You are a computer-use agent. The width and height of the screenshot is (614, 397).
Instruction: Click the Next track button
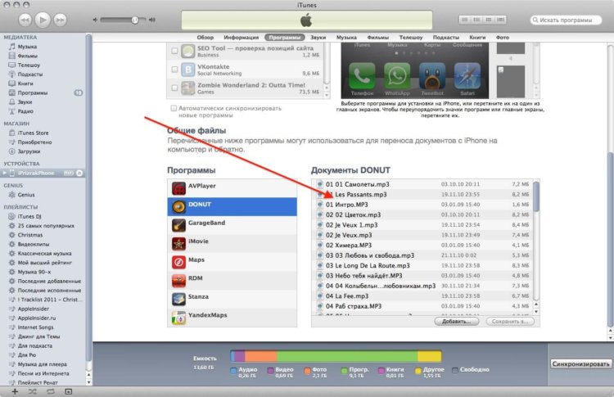coord(60,20)
